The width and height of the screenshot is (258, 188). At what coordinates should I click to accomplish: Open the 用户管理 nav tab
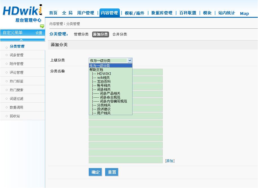pos(86,13)
